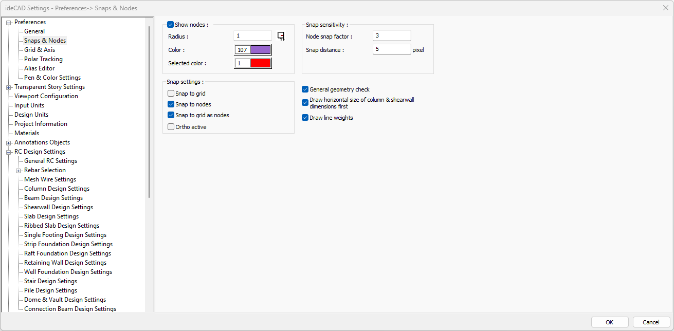The image size is (674, 331).
Task: Select Viewport Configuration item
Action: pos(46,96)
